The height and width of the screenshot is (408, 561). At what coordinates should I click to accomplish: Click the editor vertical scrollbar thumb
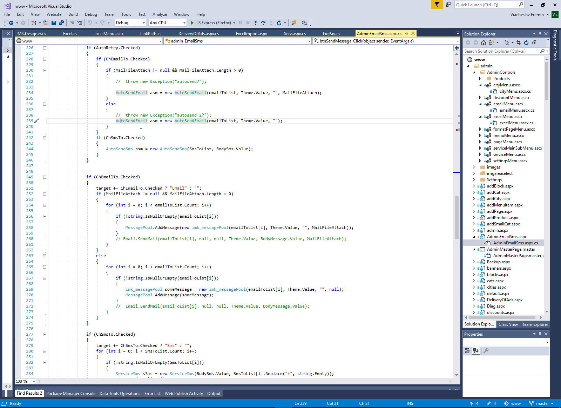(457, 217)
